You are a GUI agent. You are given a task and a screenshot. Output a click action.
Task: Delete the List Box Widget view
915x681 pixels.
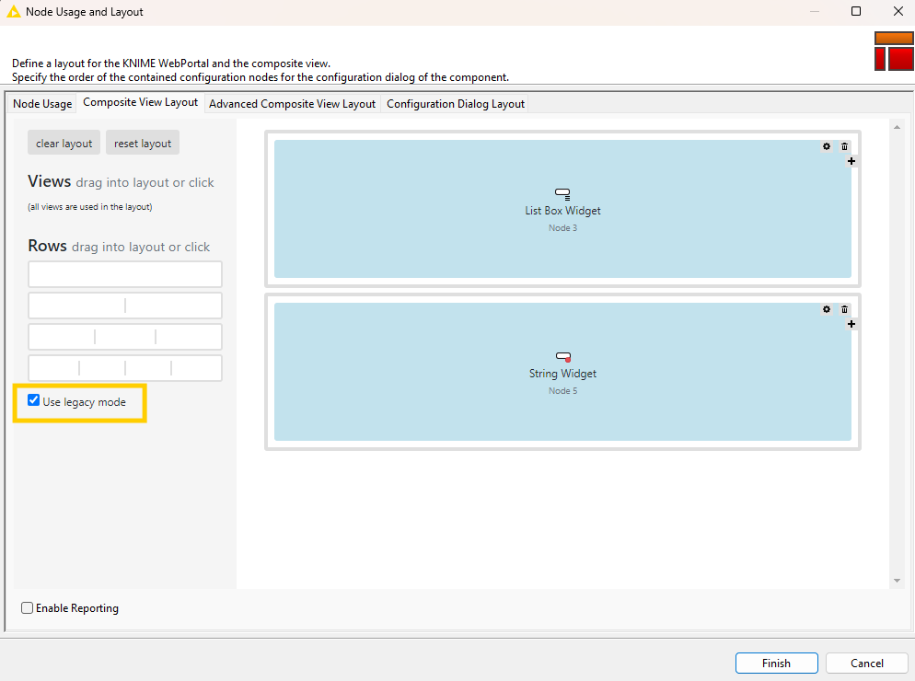[844, 146]
